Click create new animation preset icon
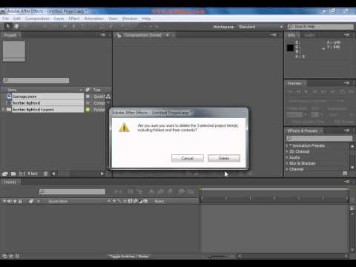 (345, 174)
